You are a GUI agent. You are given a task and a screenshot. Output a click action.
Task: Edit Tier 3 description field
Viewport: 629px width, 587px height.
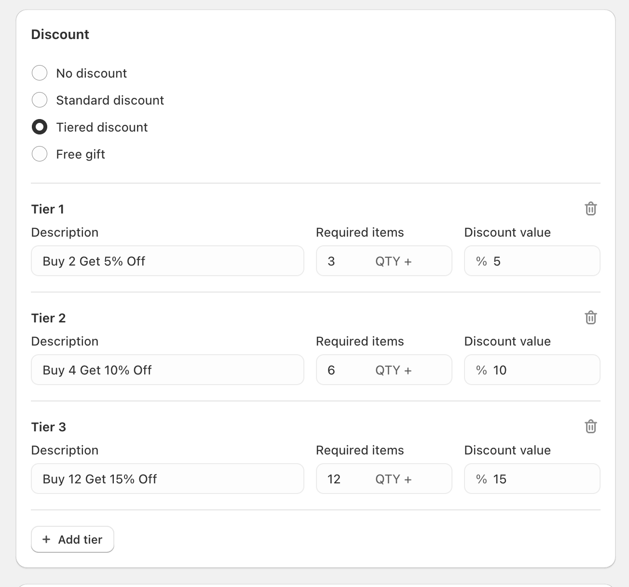point(167,479)
